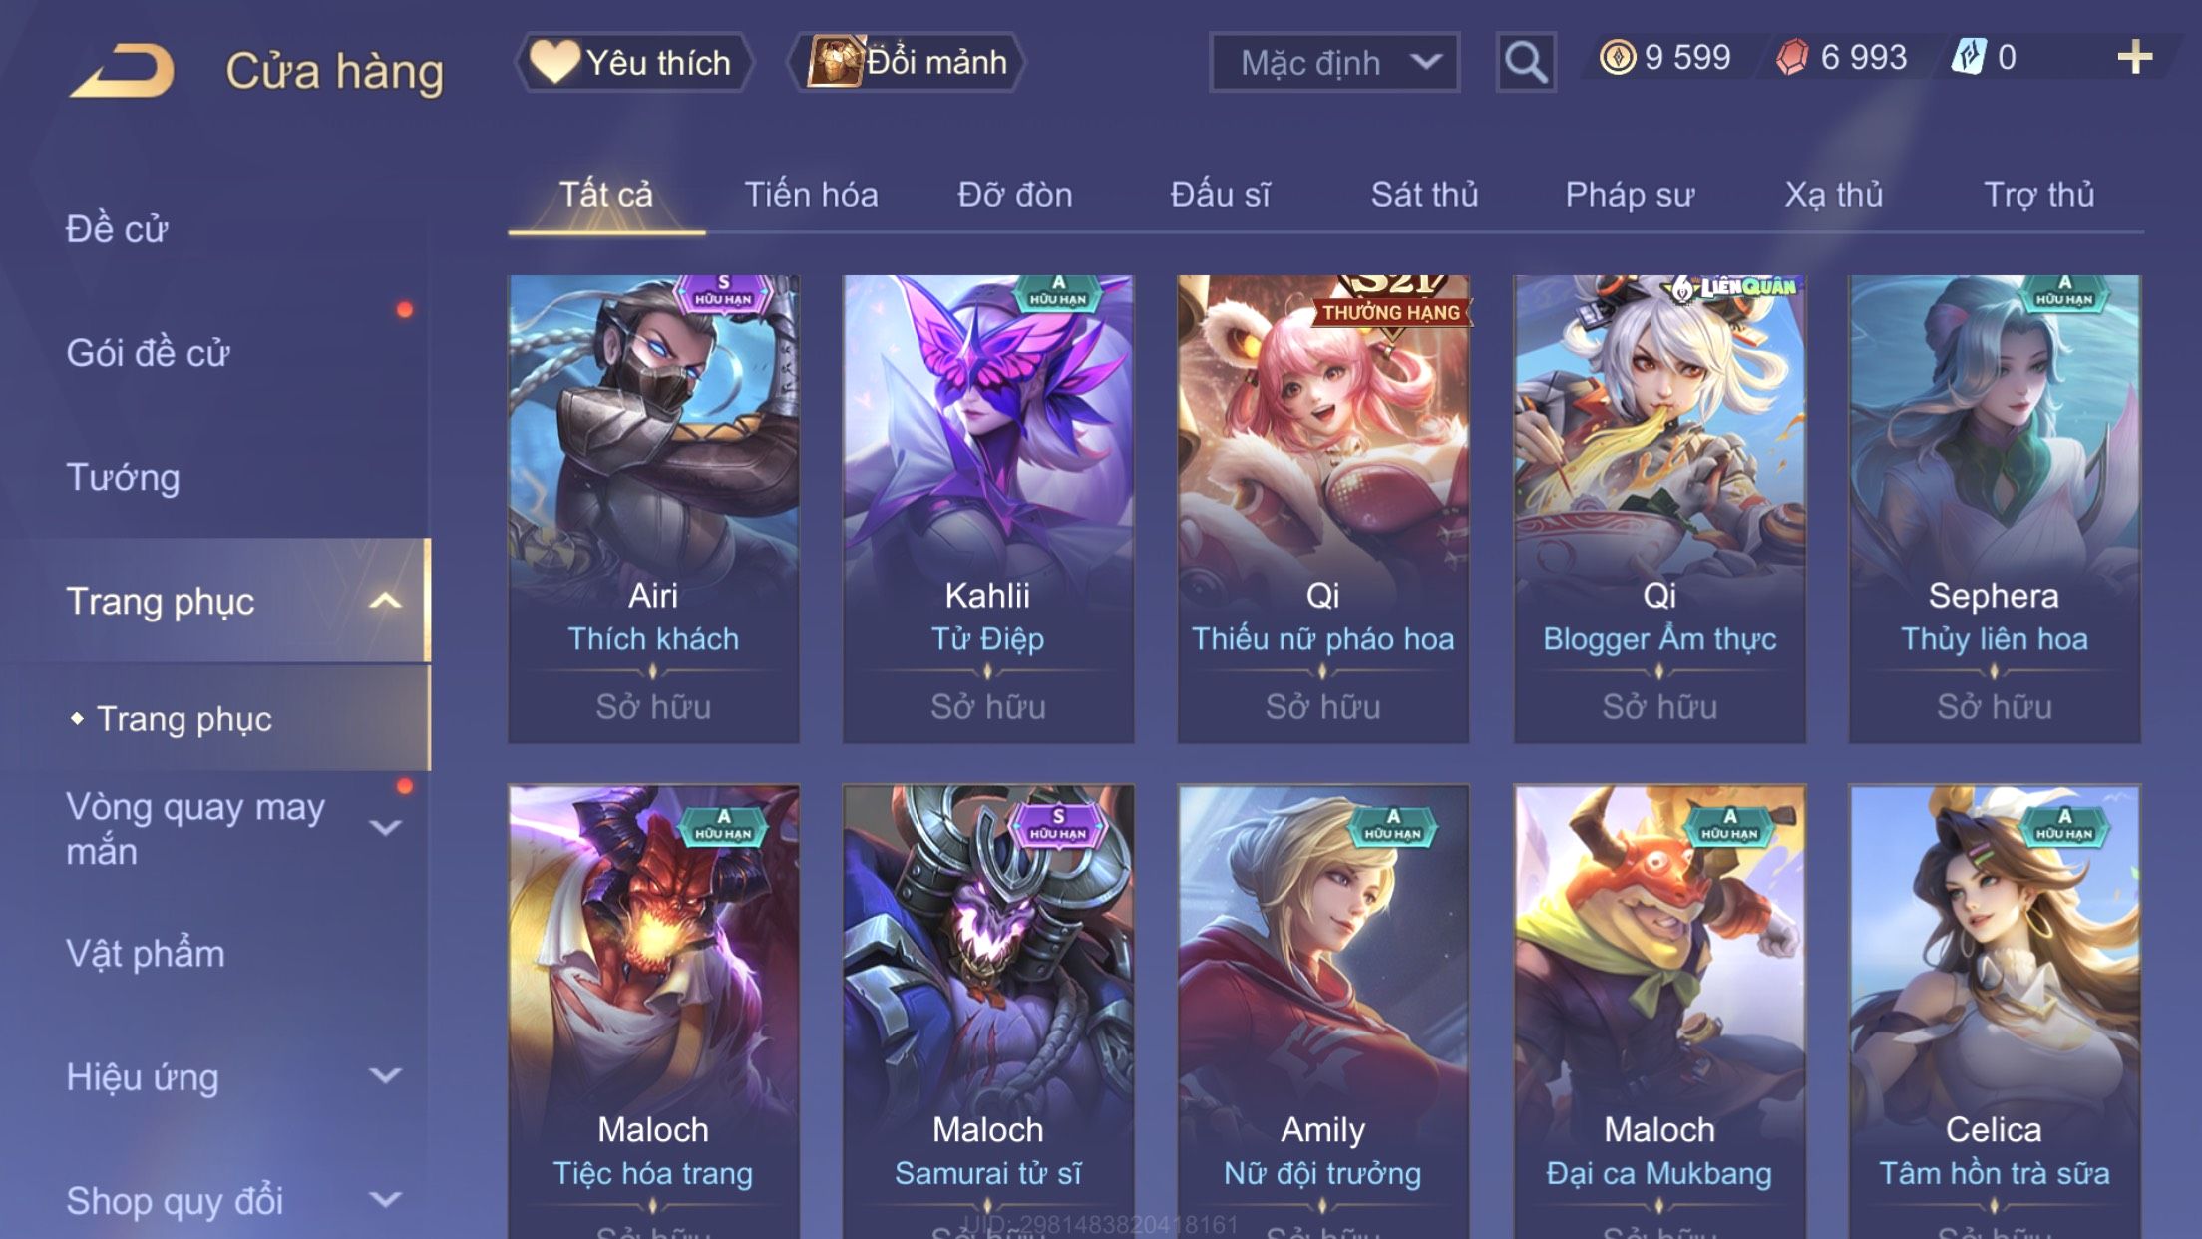Tap the blue voucher ticket icon

click(1969, 57)
